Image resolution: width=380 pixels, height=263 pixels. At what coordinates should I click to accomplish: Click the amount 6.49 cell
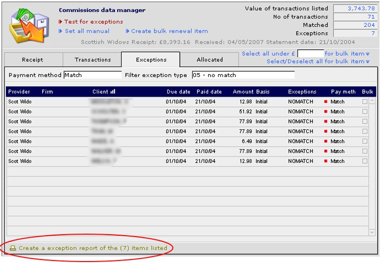pyautogui.click(x=247, y=141)
